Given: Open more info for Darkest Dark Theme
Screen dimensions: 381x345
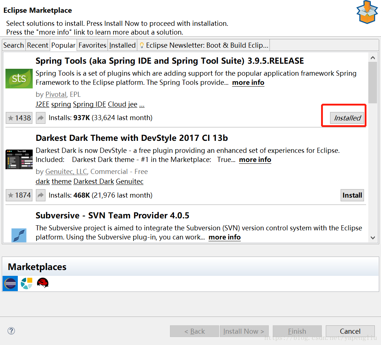Looking at the screenshot, I should 255,160.
